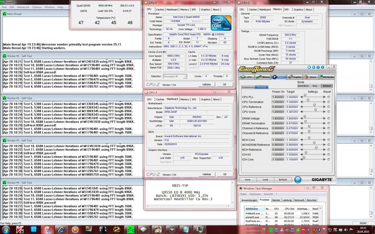Image resolution: width=375 pixels, height=234 pixels.
Task: Click the CPU Vcore voltage slider handle
Action: [316, 110]
